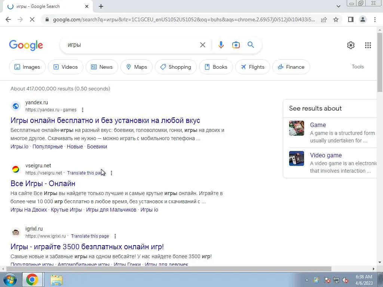Screen dimensions: 383x287
Task: Close the 'игры - Google Search' tab
Action: 87,6
